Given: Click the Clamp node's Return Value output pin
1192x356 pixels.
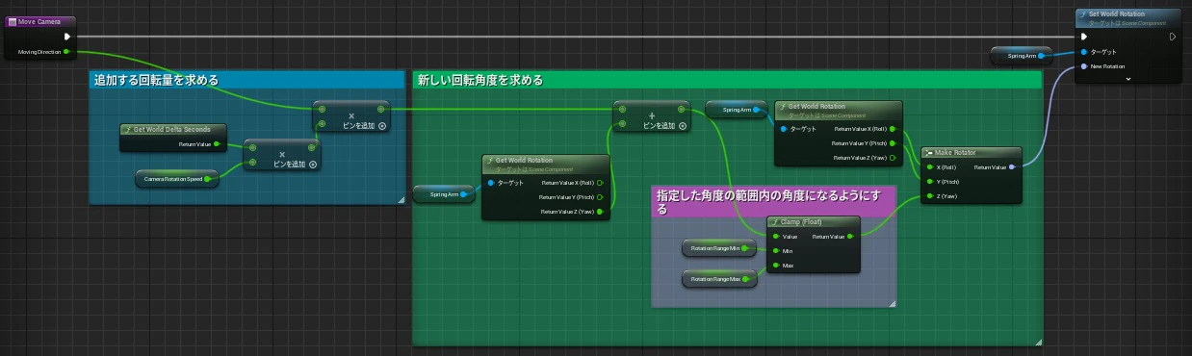Looking at the screenshot, I should click(849, 237).
